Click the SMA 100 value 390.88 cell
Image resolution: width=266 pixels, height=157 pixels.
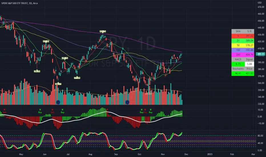point(249,50)
